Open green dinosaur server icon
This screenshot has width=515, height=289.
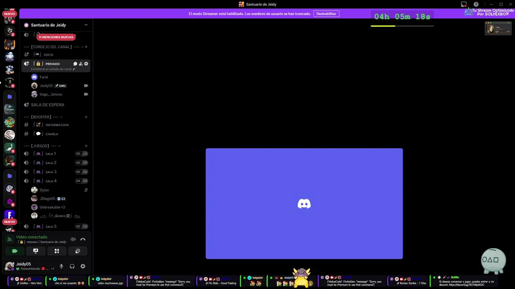click(9, 148)
